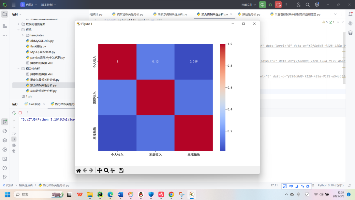Click the Windows taskbar search box
This screenshot has width=355, height=200.
point(39,194)
